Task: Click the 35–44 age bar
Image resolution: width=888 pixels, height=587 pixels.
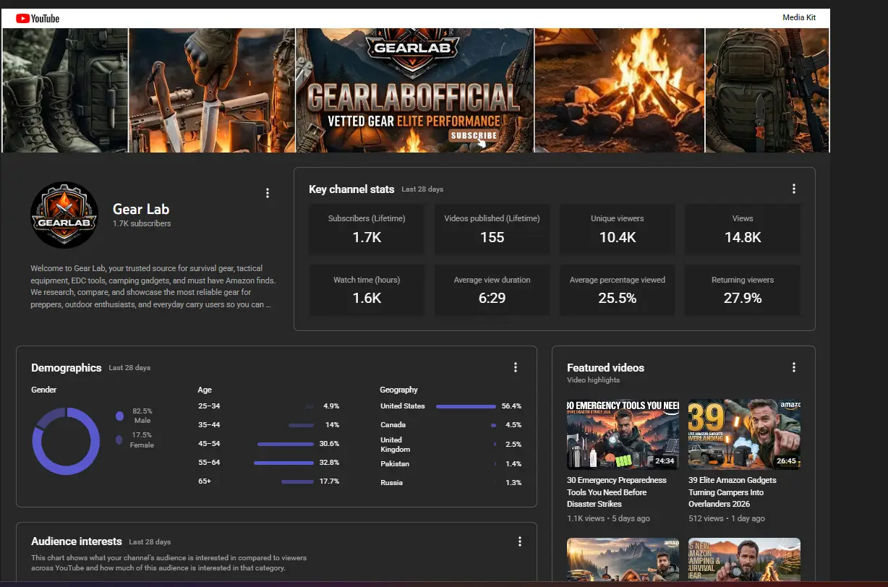Action: tap(301, 425)
